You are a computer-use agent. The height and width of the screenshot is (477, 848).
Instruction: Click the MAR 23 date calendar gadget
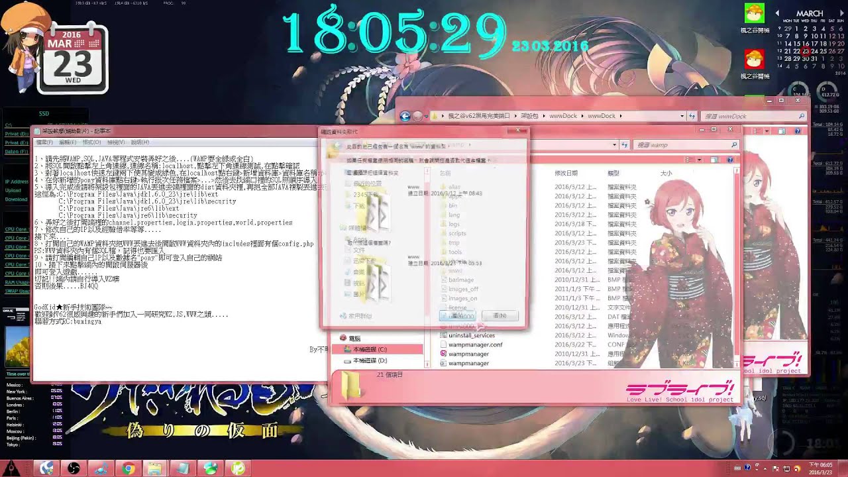[72, 58]
